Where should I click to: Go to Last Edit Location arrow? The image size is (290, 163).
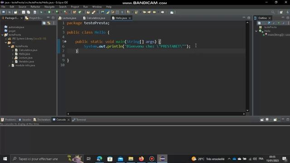pos(145,12)
